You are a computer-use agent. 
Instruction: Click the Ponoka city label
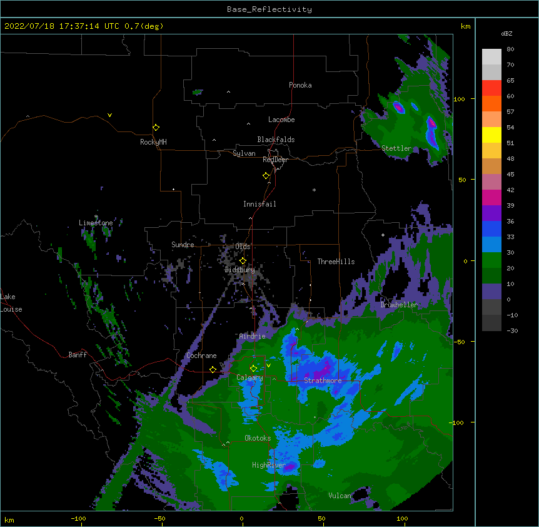[x=300, y=85]
